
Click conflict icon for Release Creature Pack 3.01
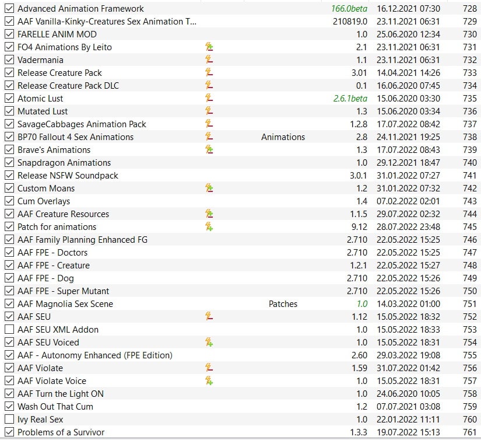tap(209, 73)
